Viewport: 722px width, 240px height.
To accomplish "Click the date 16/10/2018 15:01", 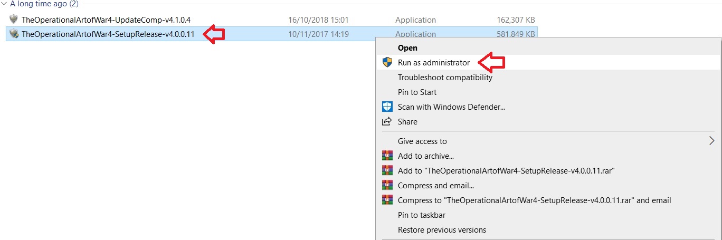I will tap(319, 20).
